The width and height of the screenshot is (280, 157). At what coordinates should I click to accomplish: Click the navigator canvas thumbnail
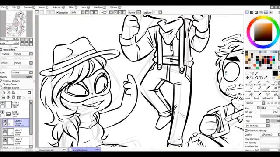point(16,24)
